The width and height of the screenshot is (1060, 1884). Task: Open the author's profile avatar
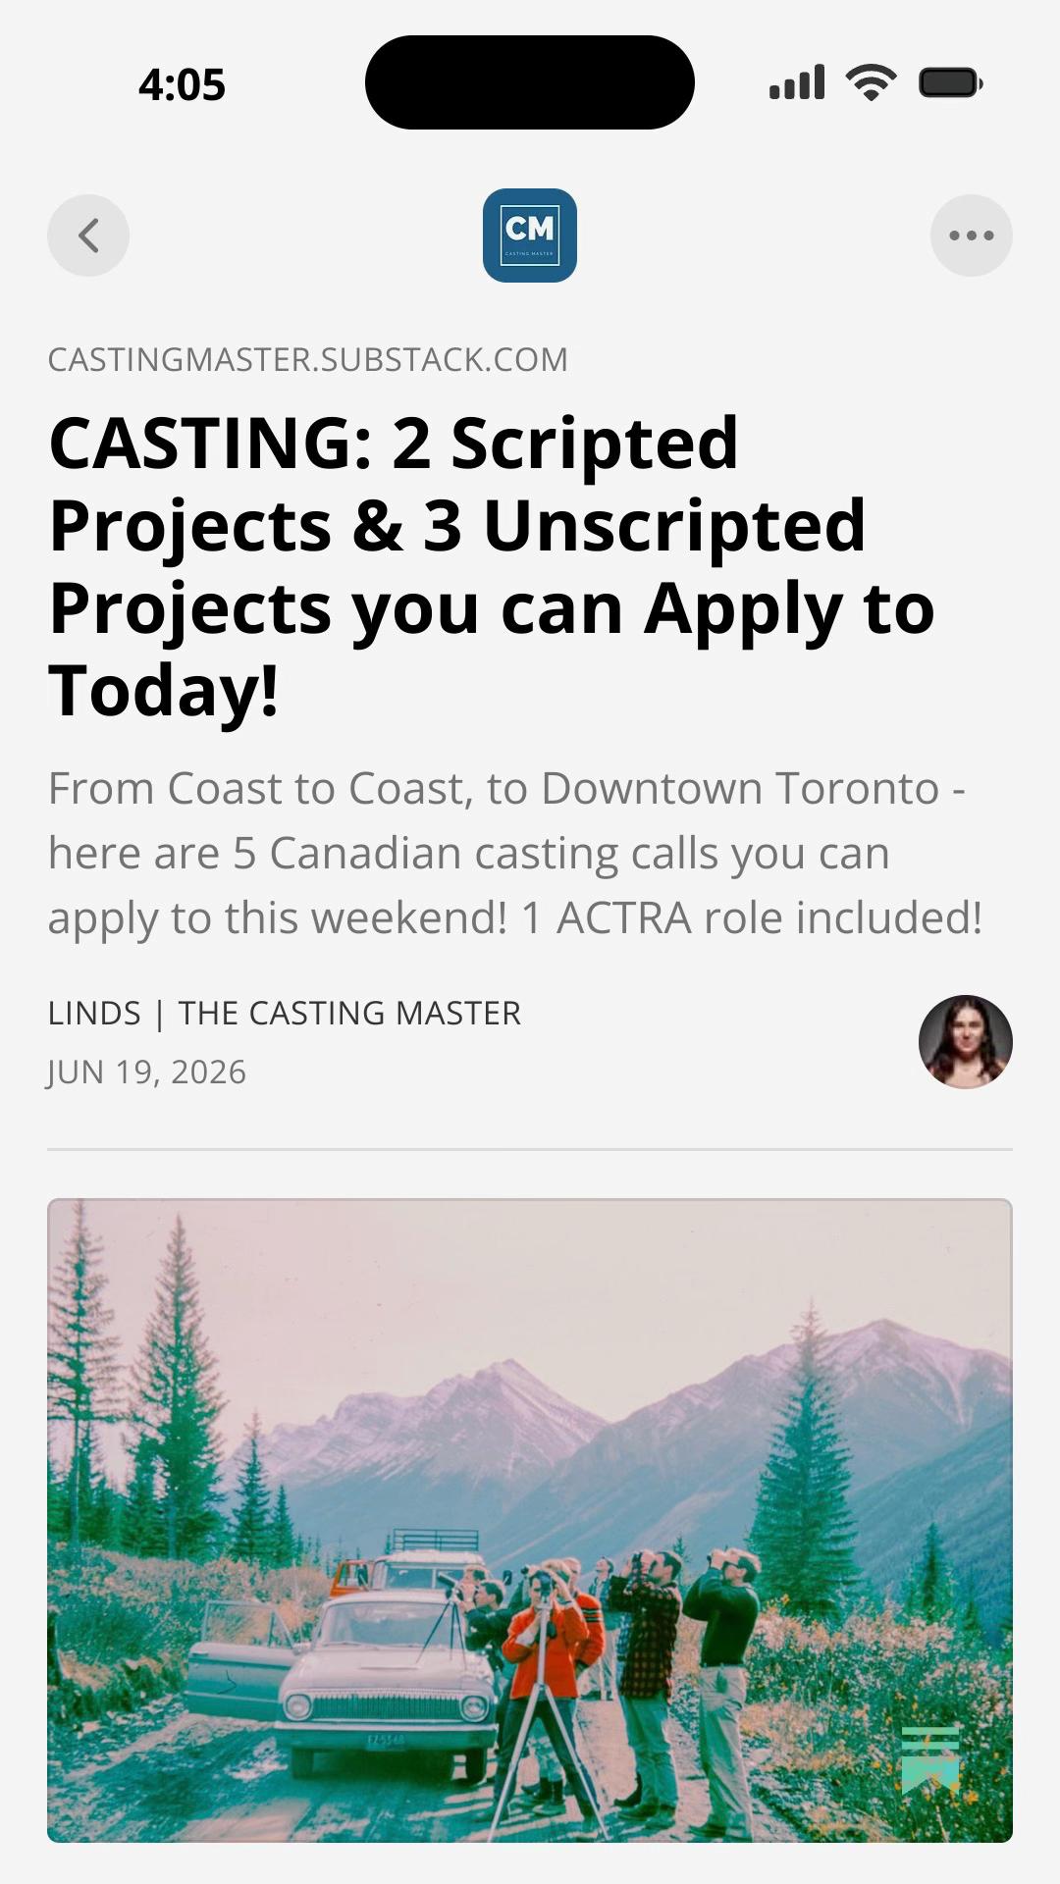point(966,1042)
